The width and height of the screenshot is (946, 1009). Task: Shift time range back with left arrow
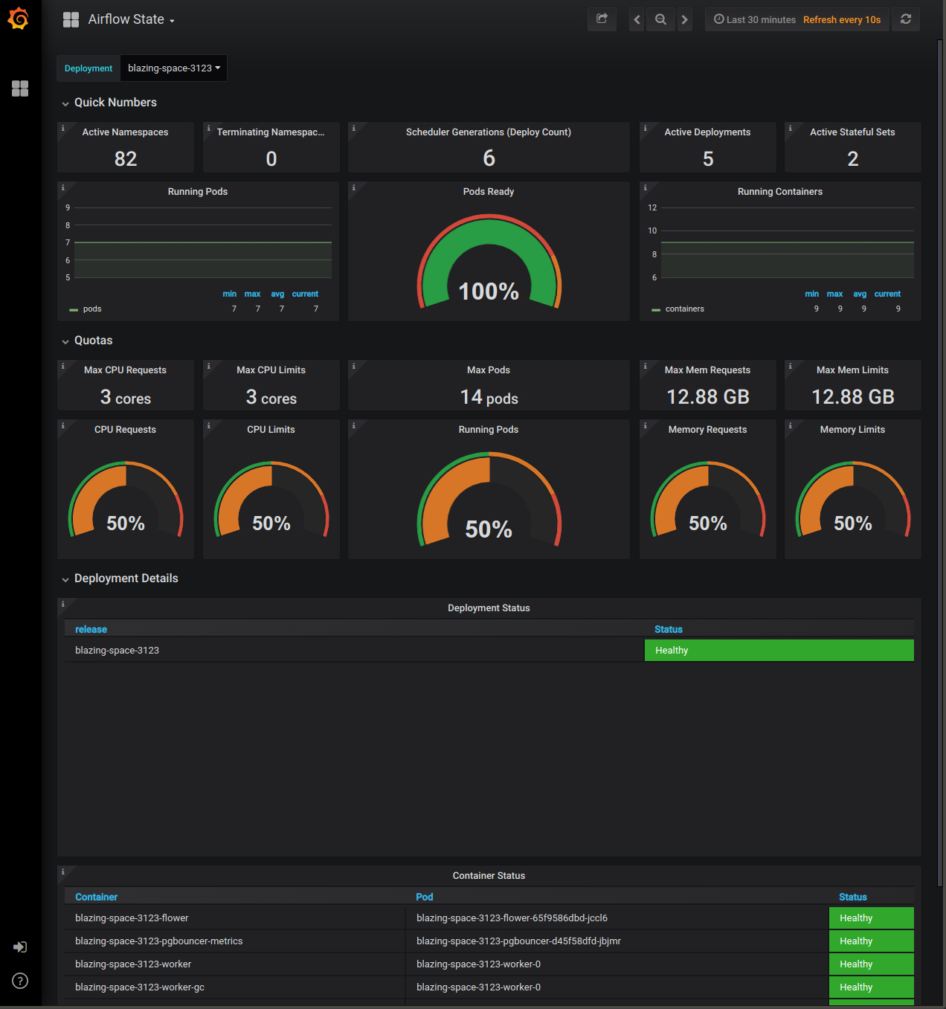[637, 19]
